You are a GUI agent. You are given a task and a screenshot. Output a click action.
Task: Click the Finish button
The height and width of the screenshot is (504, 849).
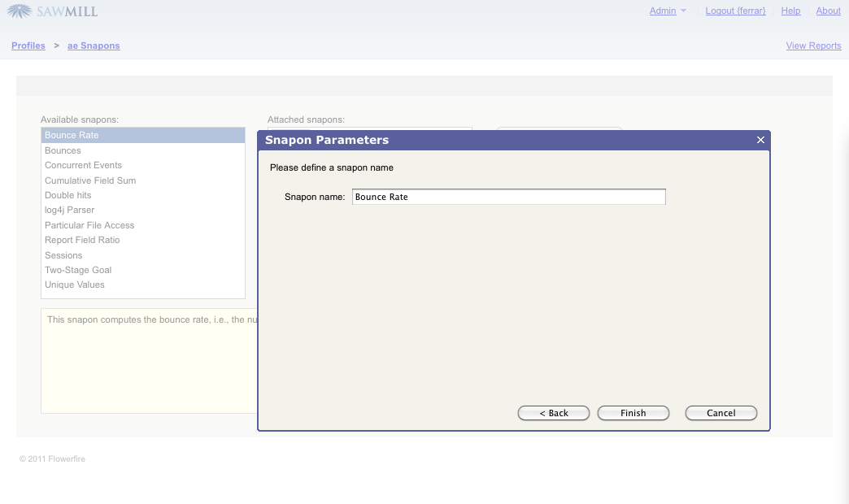(633, 413)
